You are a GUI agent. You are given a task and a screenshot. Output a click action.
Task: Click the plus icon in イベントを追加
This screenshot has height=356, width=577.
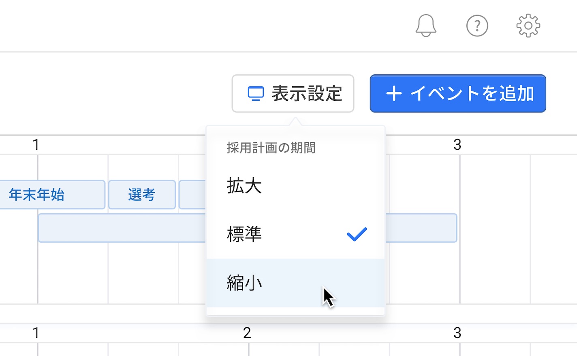pos(394,94)
